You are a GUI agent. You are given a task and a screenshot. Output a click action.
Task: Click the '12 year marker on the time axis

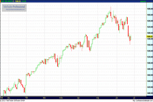pos(2,98)
